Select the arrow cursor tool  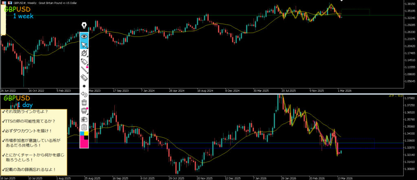pyautogui.click(x=84, y=44)
